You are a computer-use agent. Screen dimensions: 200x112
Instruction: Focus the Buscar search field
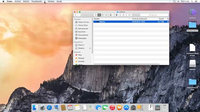[x=154, y=15]
